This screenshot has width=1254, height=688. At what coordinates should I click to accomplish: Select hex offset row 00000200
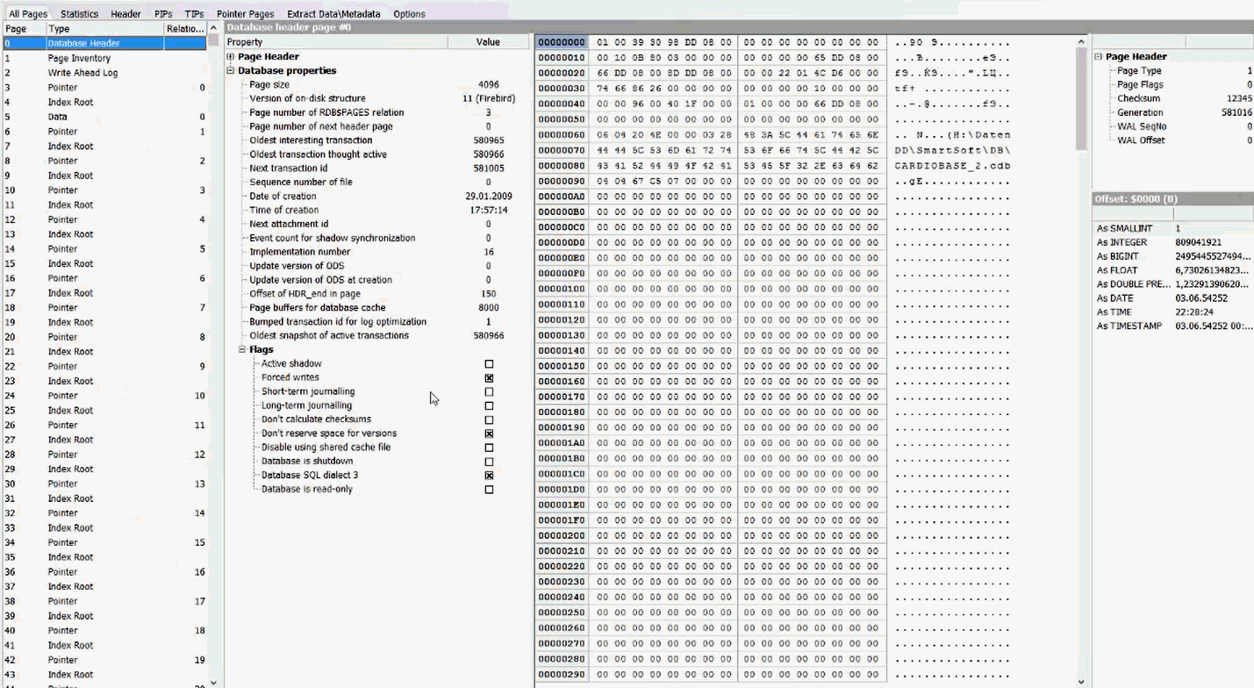(562, 535)
